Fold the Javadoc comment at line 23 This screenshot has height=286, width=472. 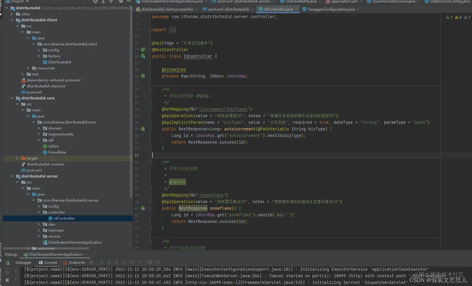click(x=150, y=89)
